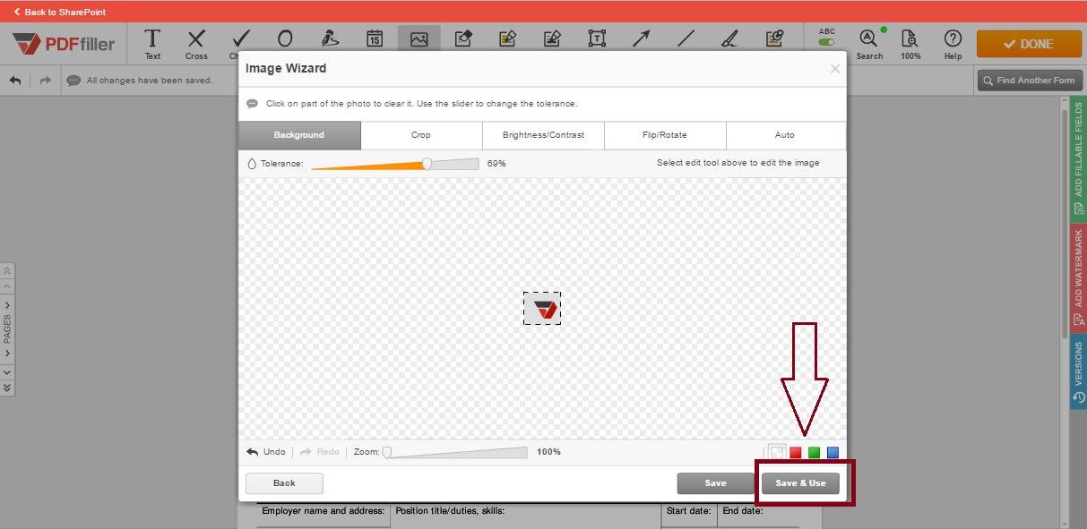Adjust the Tolerance slider handle
The height and width of the screenshot is (529, 1087).
coord(427,164)
